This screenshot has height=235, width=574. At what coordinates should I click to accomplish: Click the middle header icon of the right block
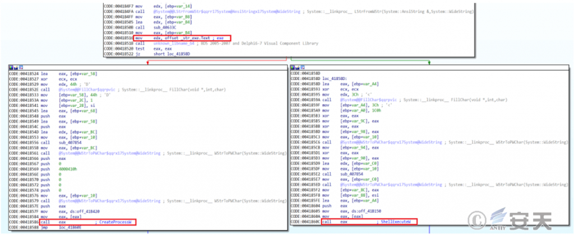click(298, 67)
